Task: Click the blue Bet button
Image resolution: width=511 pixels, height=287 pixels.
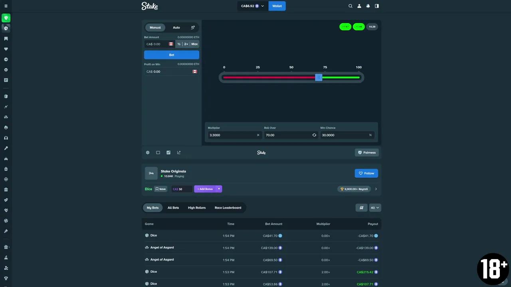Action: (172, 55)
